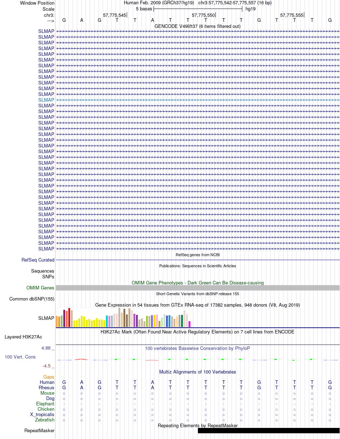Click the Publications: Sequences in Scientific Articles title

tap(198, 266)
